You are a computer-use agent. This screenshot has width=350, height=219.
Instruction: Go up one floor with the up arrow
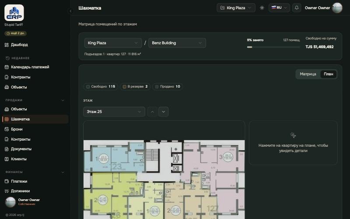click(x=152, y=112)
